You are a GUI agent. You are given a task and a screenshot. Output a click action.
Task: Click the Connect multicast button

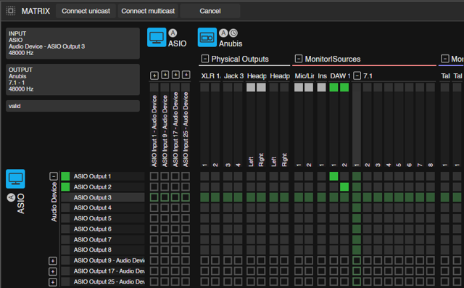148,11
